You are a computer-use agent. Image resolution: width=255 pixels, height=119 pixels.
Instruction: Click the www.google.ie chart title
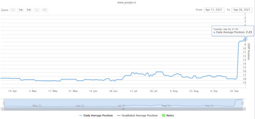(127, 3)
